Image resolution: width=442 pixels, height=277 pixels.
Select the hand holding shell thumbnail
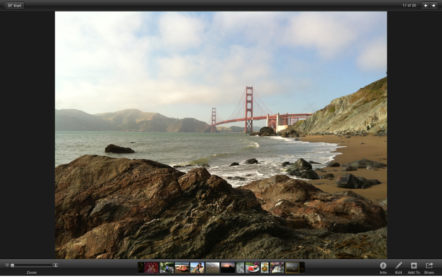(x=182, y=268)
